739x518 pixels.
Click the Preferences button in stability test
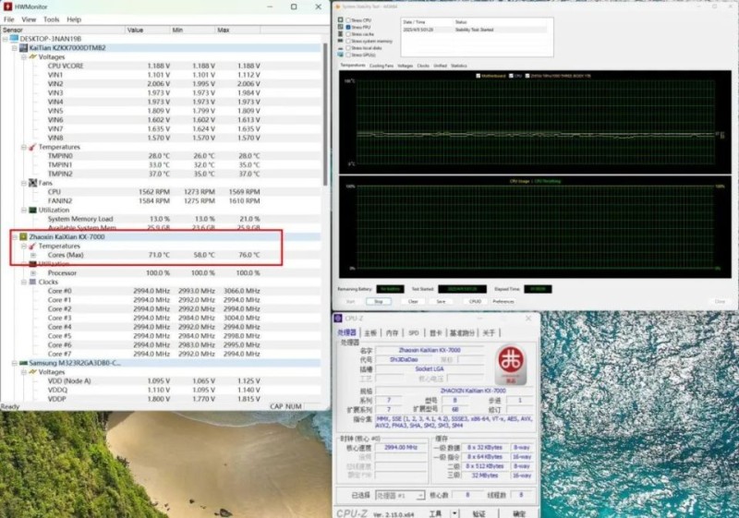click(x=503, y=301)
